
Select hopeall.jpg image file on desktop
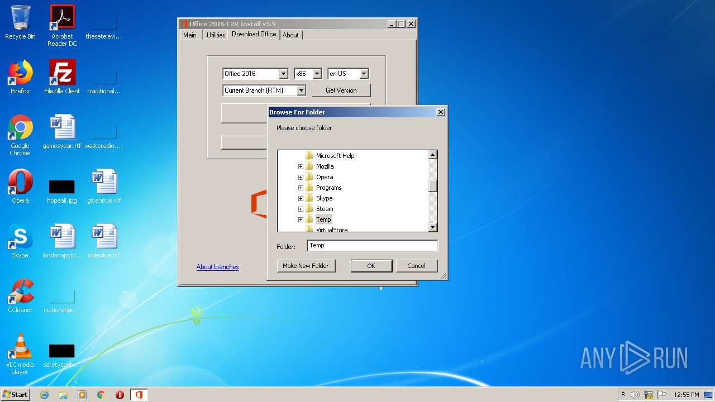click(62, 192)
